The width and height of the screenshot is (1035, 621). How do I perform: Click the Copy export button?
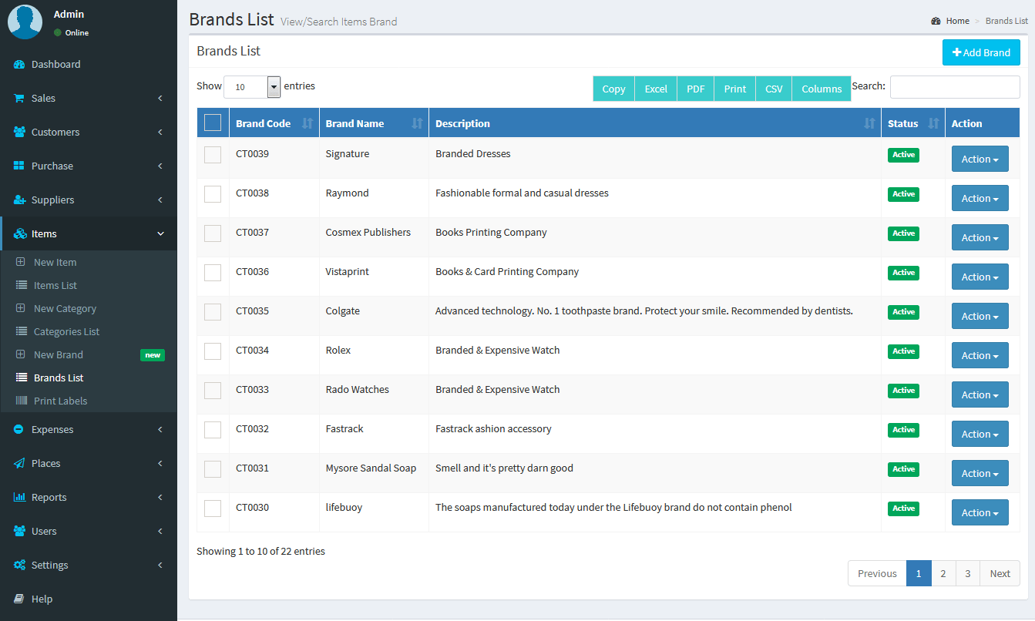tap(613, 89)
